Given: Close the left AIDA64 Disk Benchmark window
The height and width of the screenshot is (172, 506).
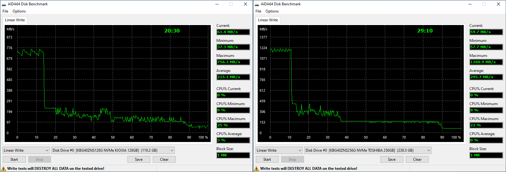Looking at the screenshot, I should [245, 4].
